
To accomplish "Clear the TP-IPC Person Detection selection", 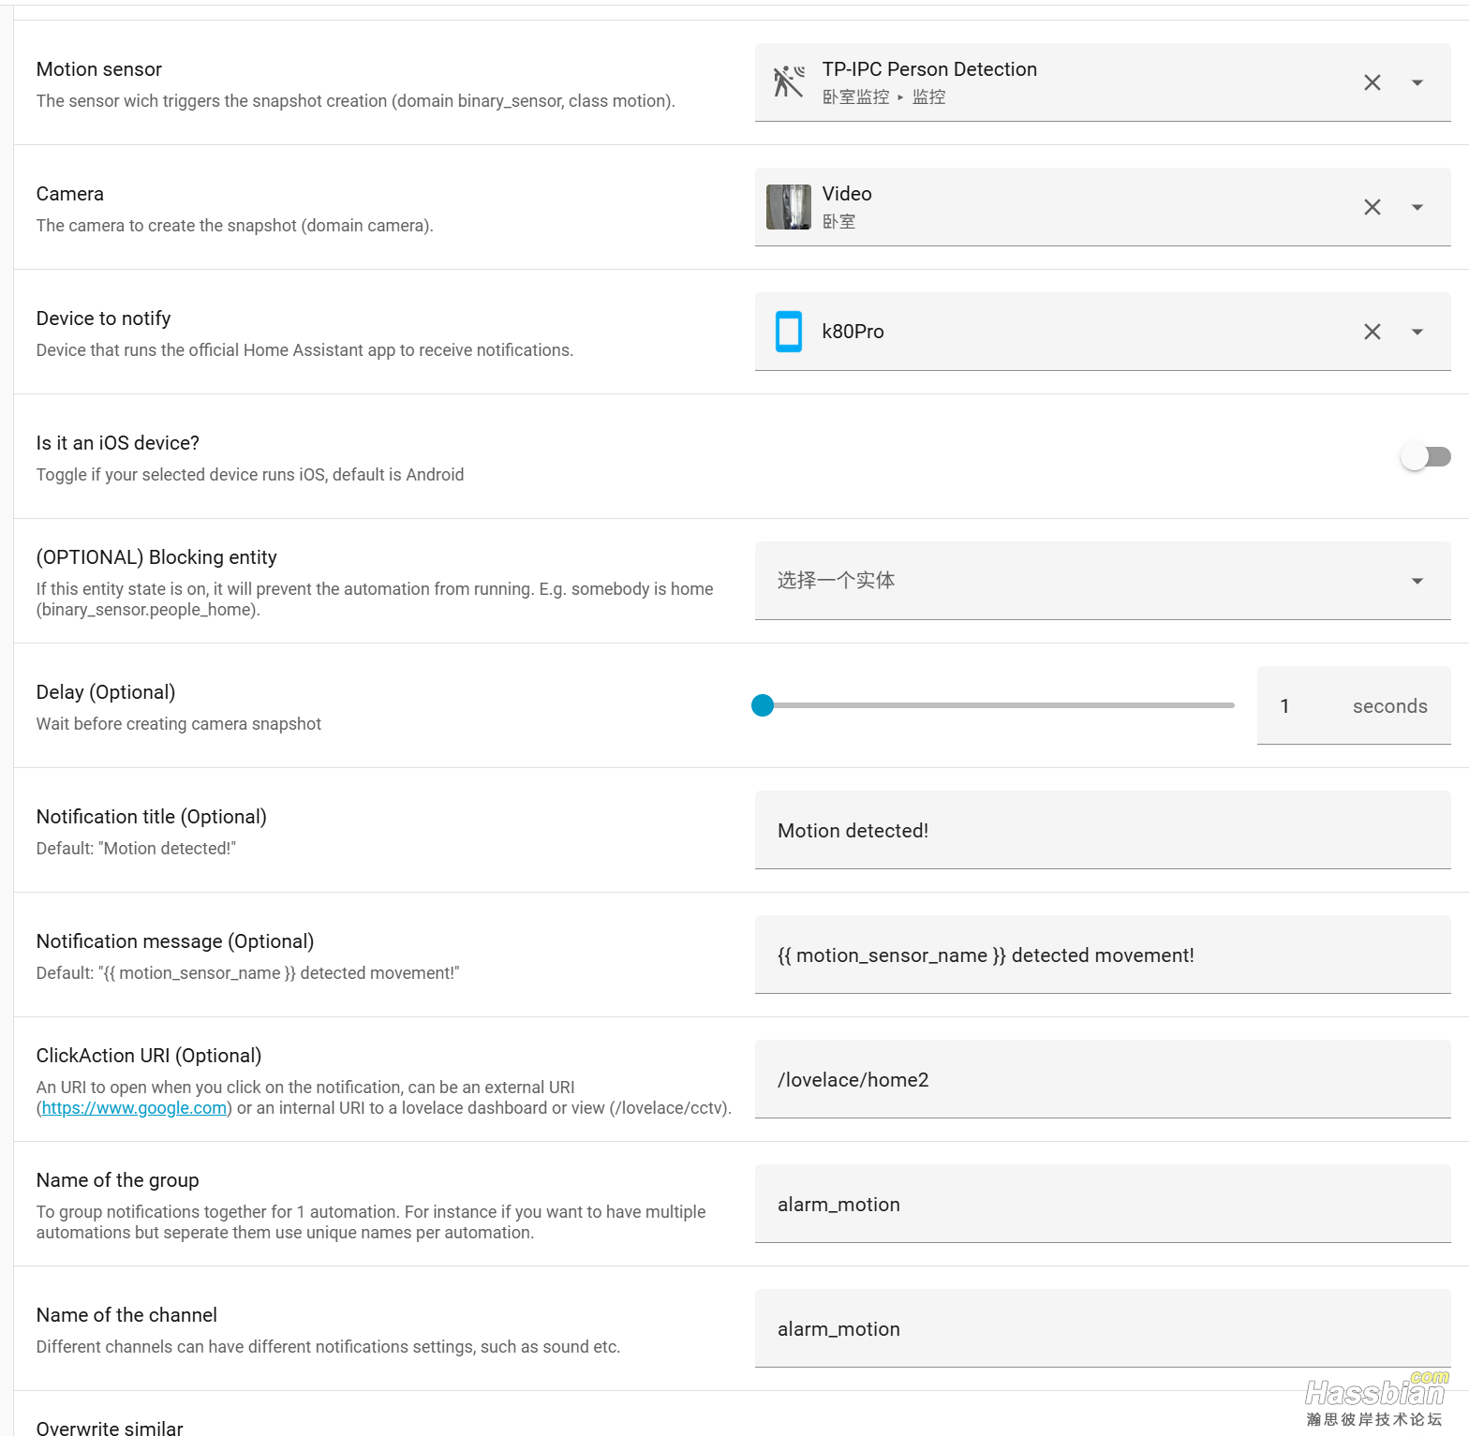I will click(x=1372, y=82).
